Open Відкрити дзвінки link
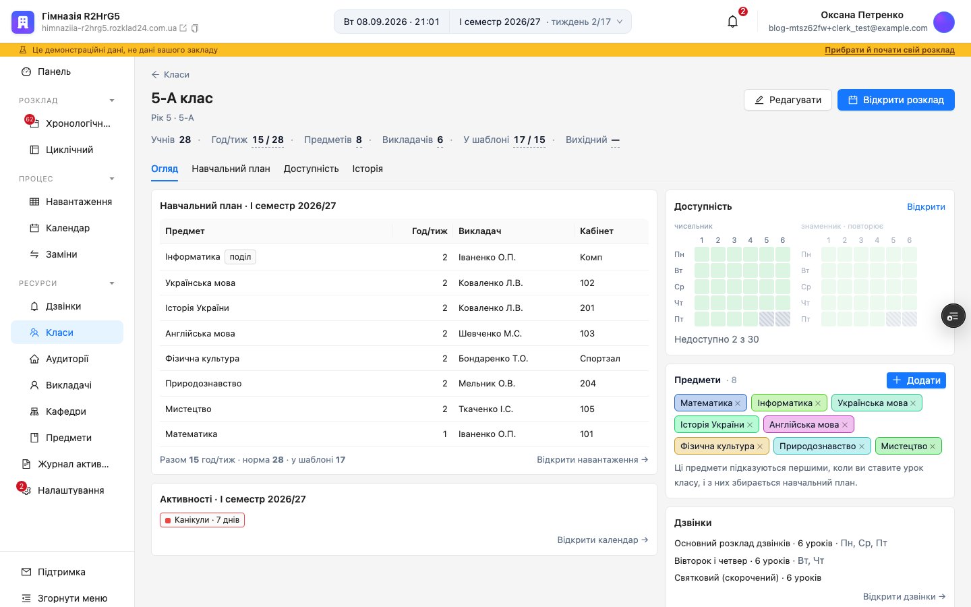Viewport: 971px width, 607px height. [904, 597]
